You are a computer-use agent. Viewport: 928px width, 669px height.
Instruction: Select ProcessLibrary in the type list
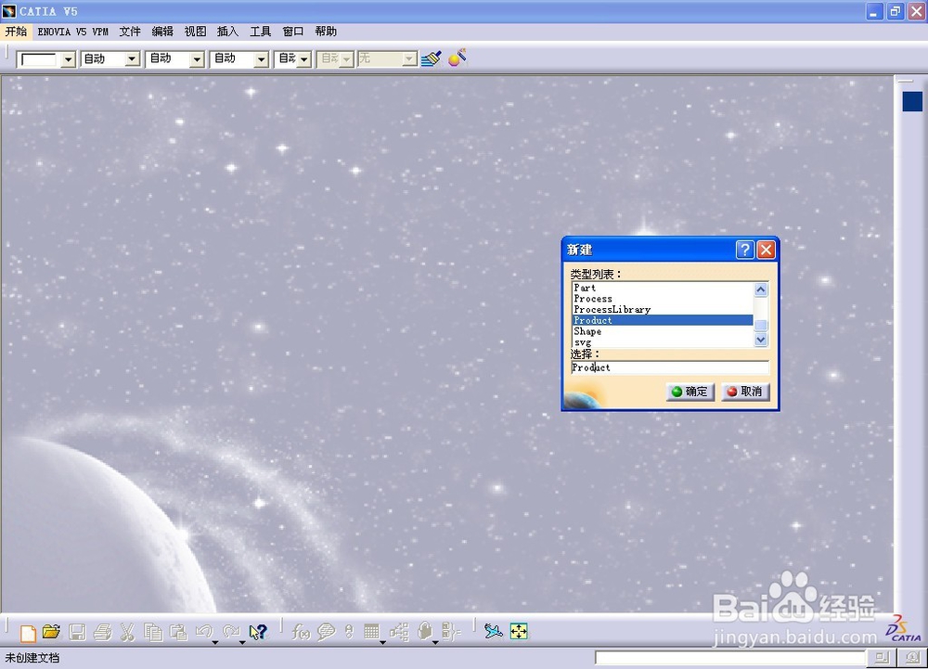[663, 309]
